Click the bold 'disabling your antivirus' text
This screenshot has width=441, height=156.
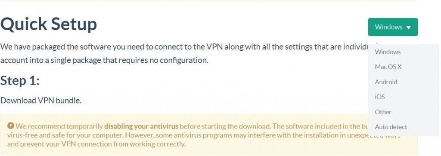pyautogui.click(x=141, y=126)
